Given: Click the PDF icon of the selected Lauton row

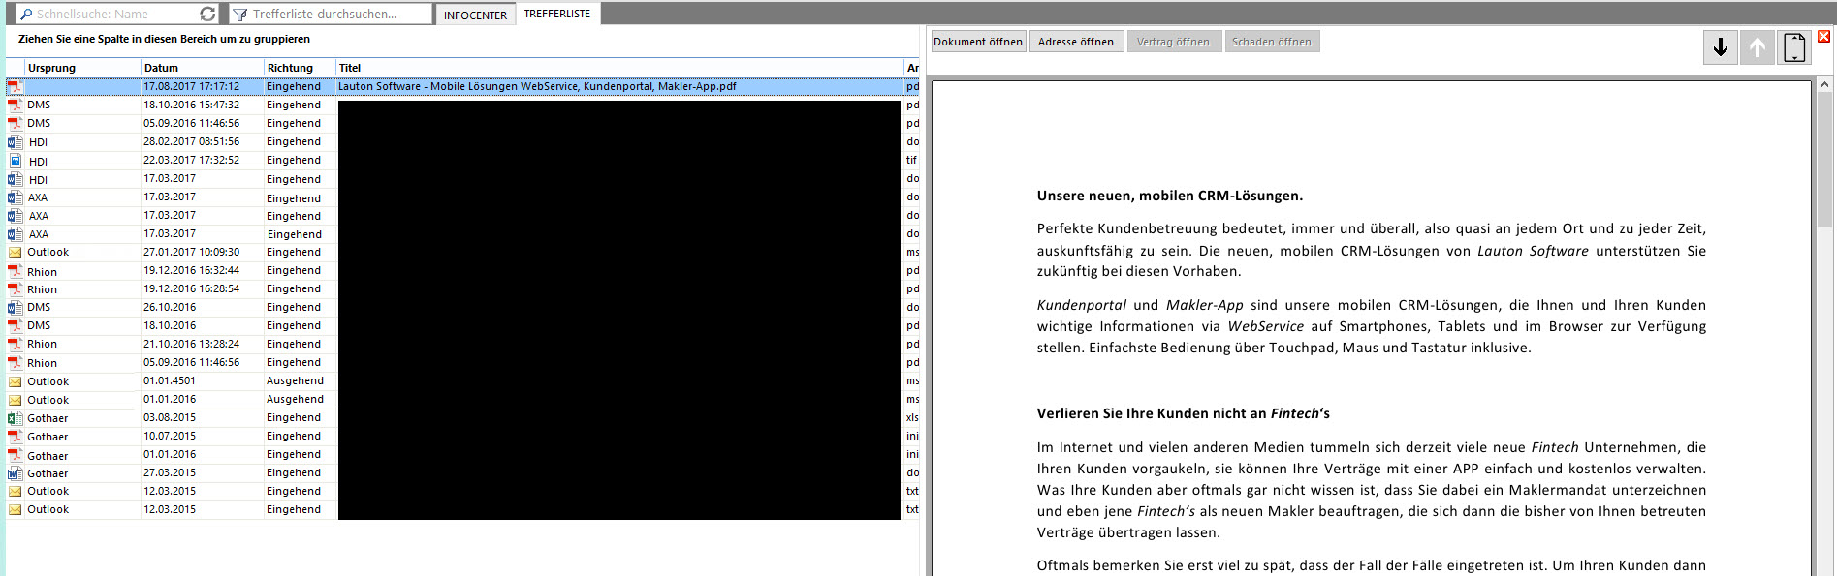Looking at the screenshot, I should tap(15, 87).
